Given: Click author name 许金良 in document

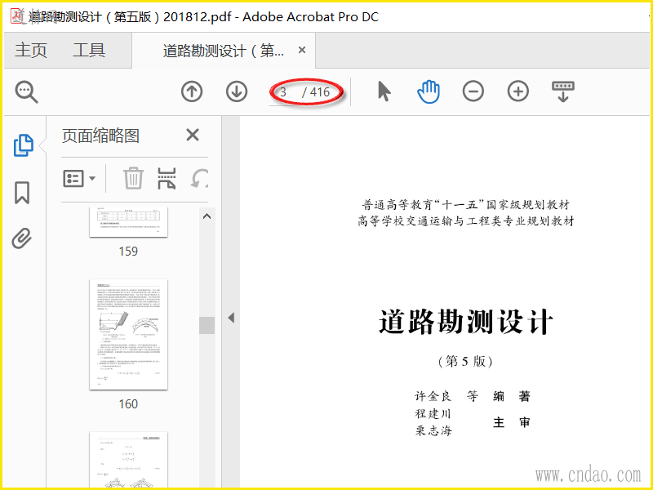Looking at the screenshot, I should pyautogui.click(x=433, y=396).
